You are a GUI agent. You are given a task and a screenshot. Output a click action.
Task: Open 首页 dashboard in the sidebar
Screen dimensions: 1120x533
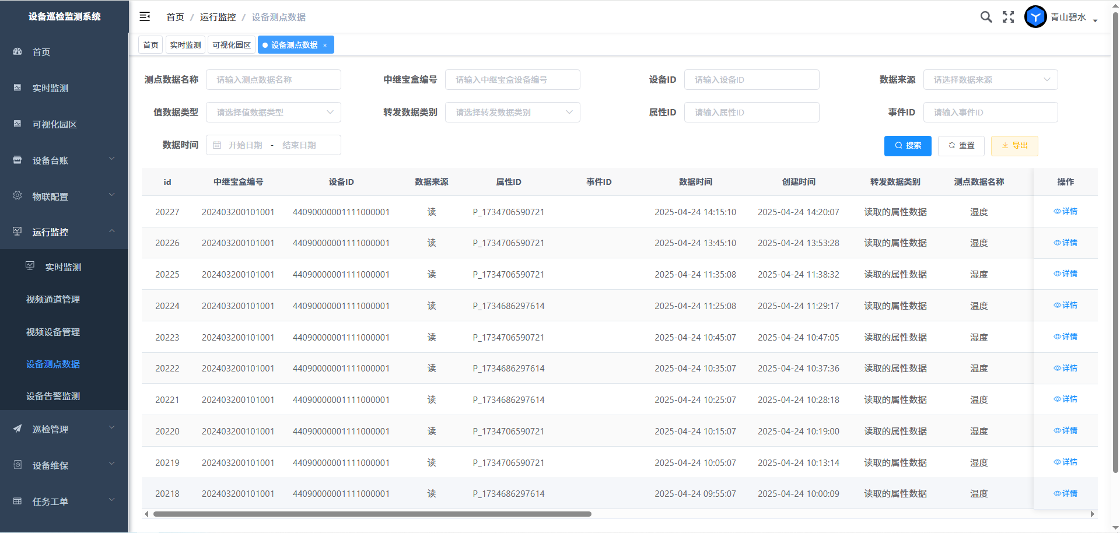point(41,52)
